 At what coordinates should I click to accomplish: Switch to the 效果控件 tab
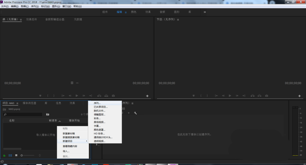[x=32, y=19]
